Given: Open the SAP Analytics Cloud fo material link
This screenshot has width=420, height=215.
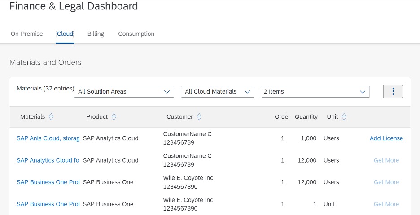Looking at the screenshot, I should tap(48, 160).
